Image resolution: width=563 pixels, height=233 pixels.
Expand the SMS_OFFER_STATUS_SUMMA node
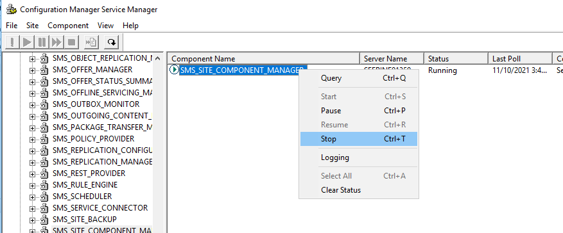click(32, 82)
